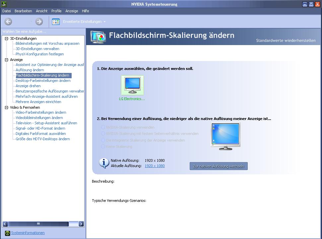Screen dimensions: 322x239
Task: Open the Profile menu
Action: coord(56,11)
